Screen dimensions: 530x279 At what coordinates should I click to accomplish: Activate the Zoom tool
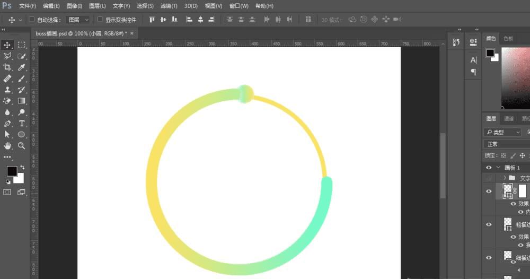tap(21, 146)
